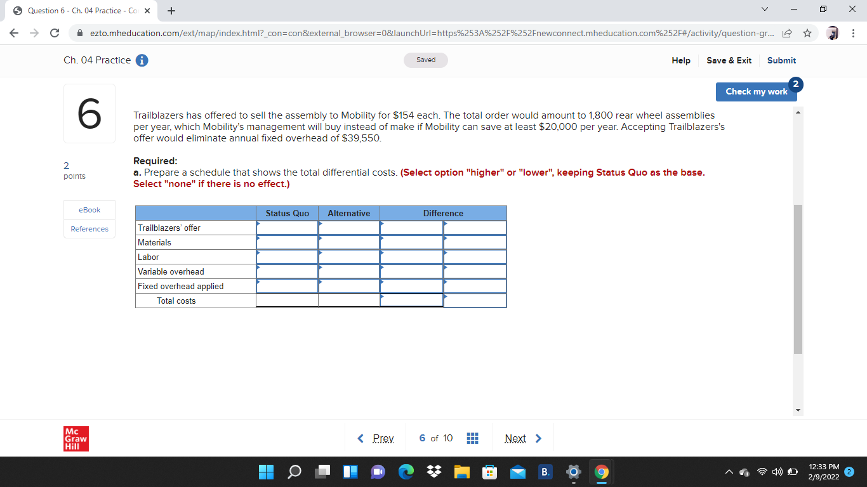Open the Status Quo dropdown for Materials
This screenshot has width=867, height=487.
pos(286,242)
